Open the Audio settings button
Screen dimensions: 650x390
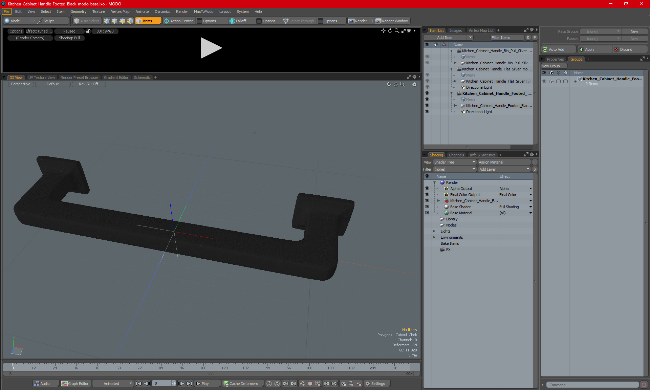pyautogui.click(x=42, y=384)
